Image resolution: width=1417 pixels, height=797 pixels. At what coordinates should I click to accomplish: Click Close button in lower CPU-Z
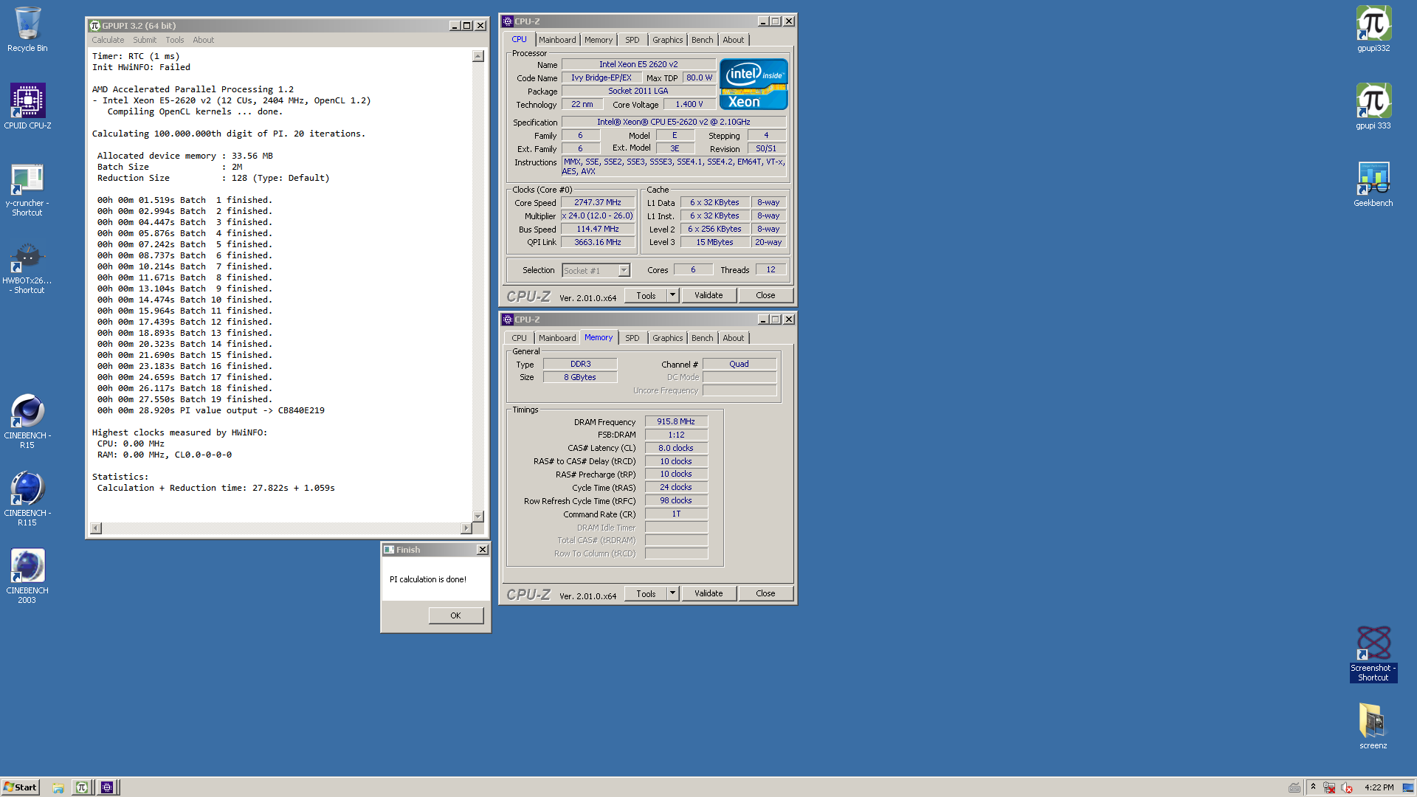click(766, 593)
